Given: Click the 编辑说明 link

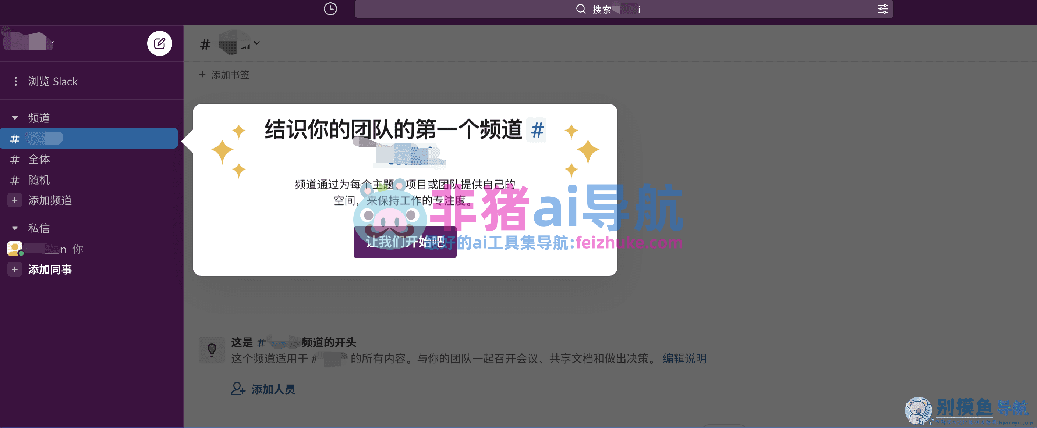Looking at the screenshot, I should pos(684,358).
